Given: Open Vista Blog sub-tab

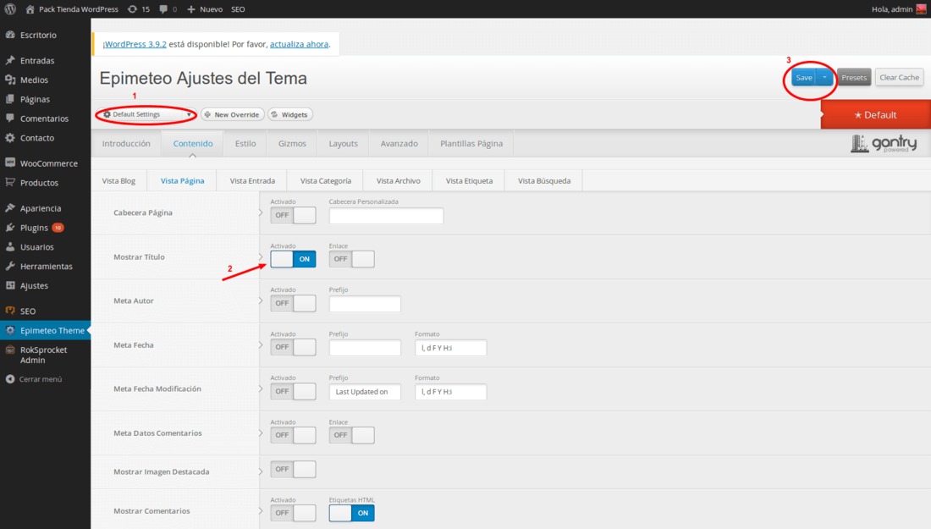Looking at the screenshot, I should (x=118, y=180).
